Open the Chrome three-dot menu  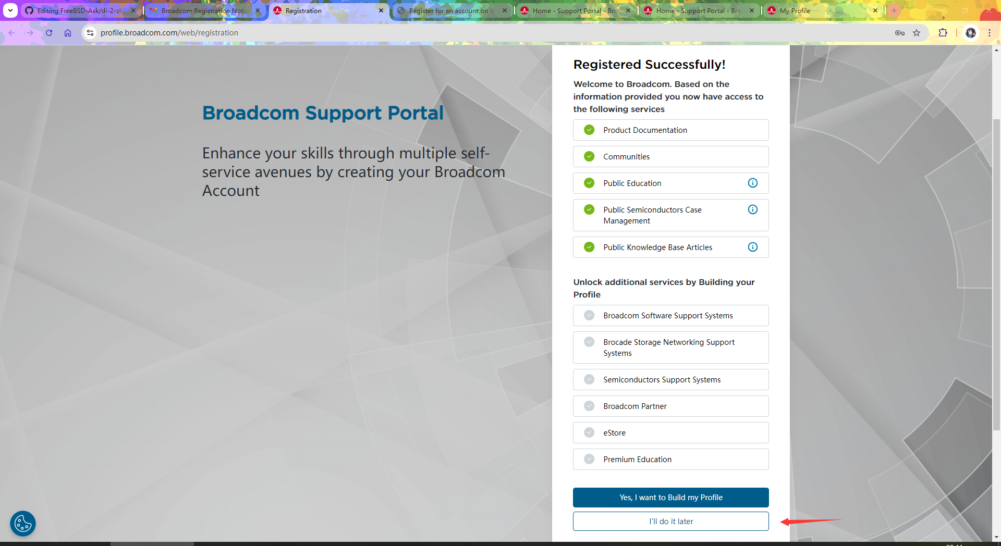point(989,33)
